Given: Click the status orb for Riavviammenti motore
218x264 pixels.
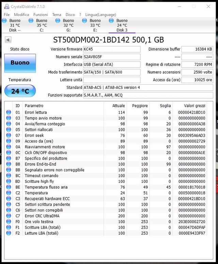Looking at the screenshot, I should click(x=9, y=147).
